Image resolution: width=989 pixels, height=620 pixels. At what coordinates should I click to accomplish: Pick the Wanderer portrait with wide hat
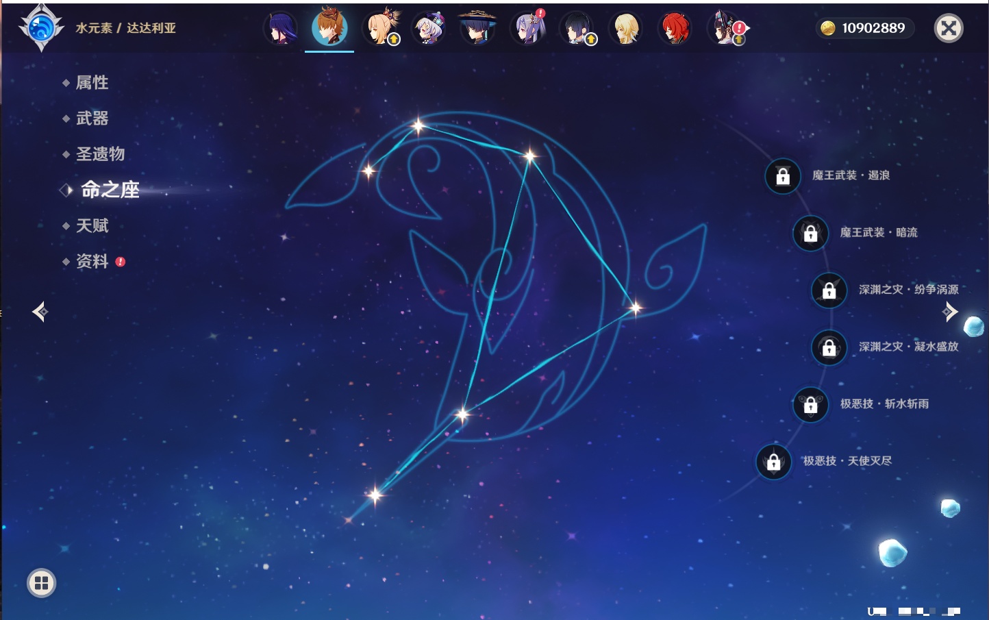coord(477,29)
